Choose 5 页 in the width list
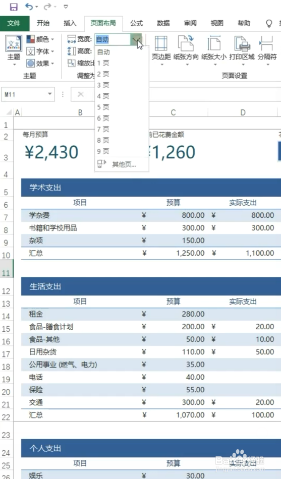 click(x=122, y=107)
